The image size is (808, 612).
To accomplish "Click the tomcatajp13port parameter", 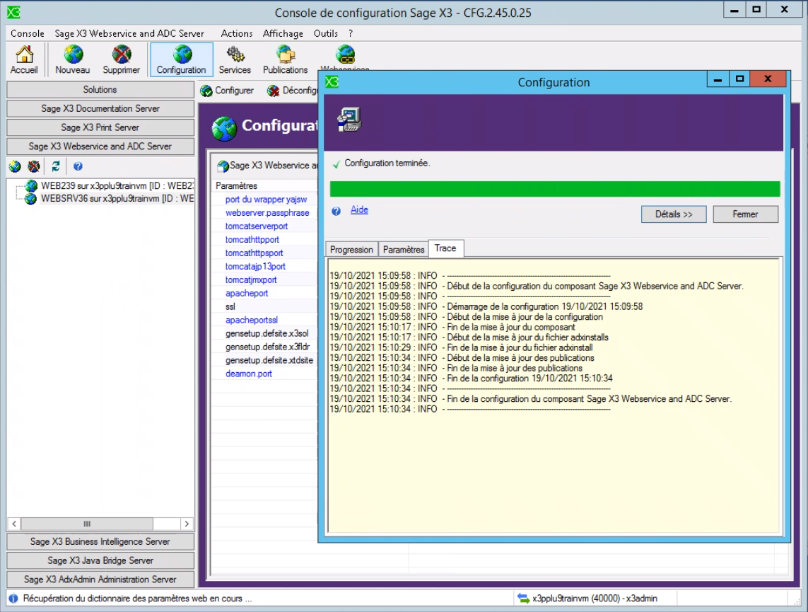I will (255, 267).
